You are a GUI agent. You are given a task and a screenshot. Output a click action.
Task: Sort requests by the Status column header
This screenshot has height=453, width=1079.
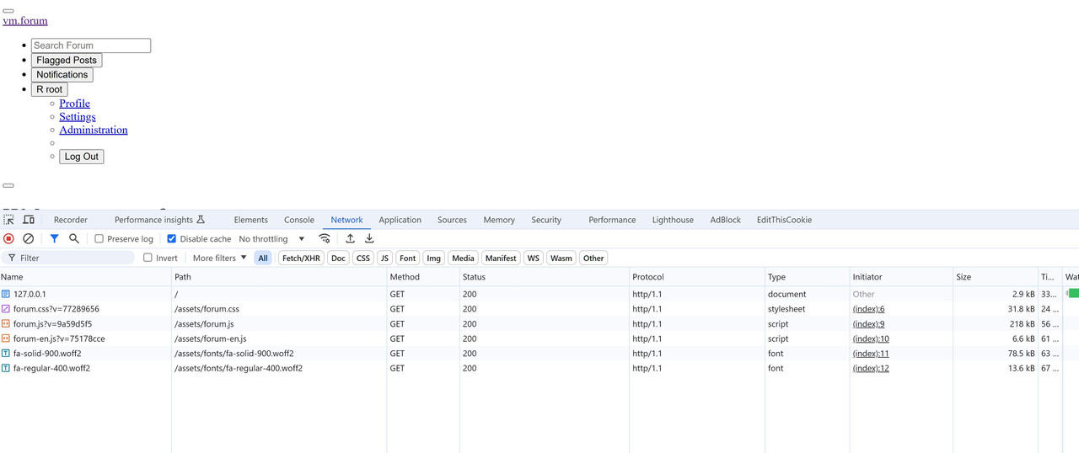pos(545,277)
